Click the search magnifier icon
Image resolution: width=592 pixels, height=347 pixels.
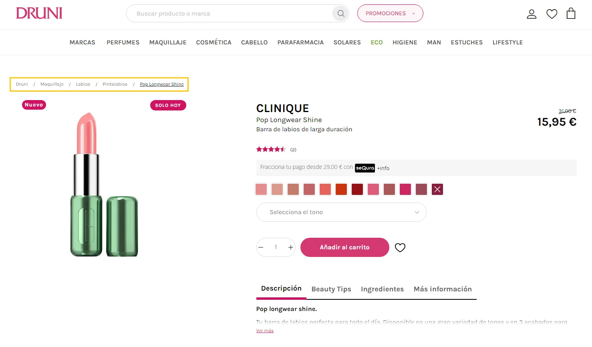pyautogui.click(x=340, y=13)
